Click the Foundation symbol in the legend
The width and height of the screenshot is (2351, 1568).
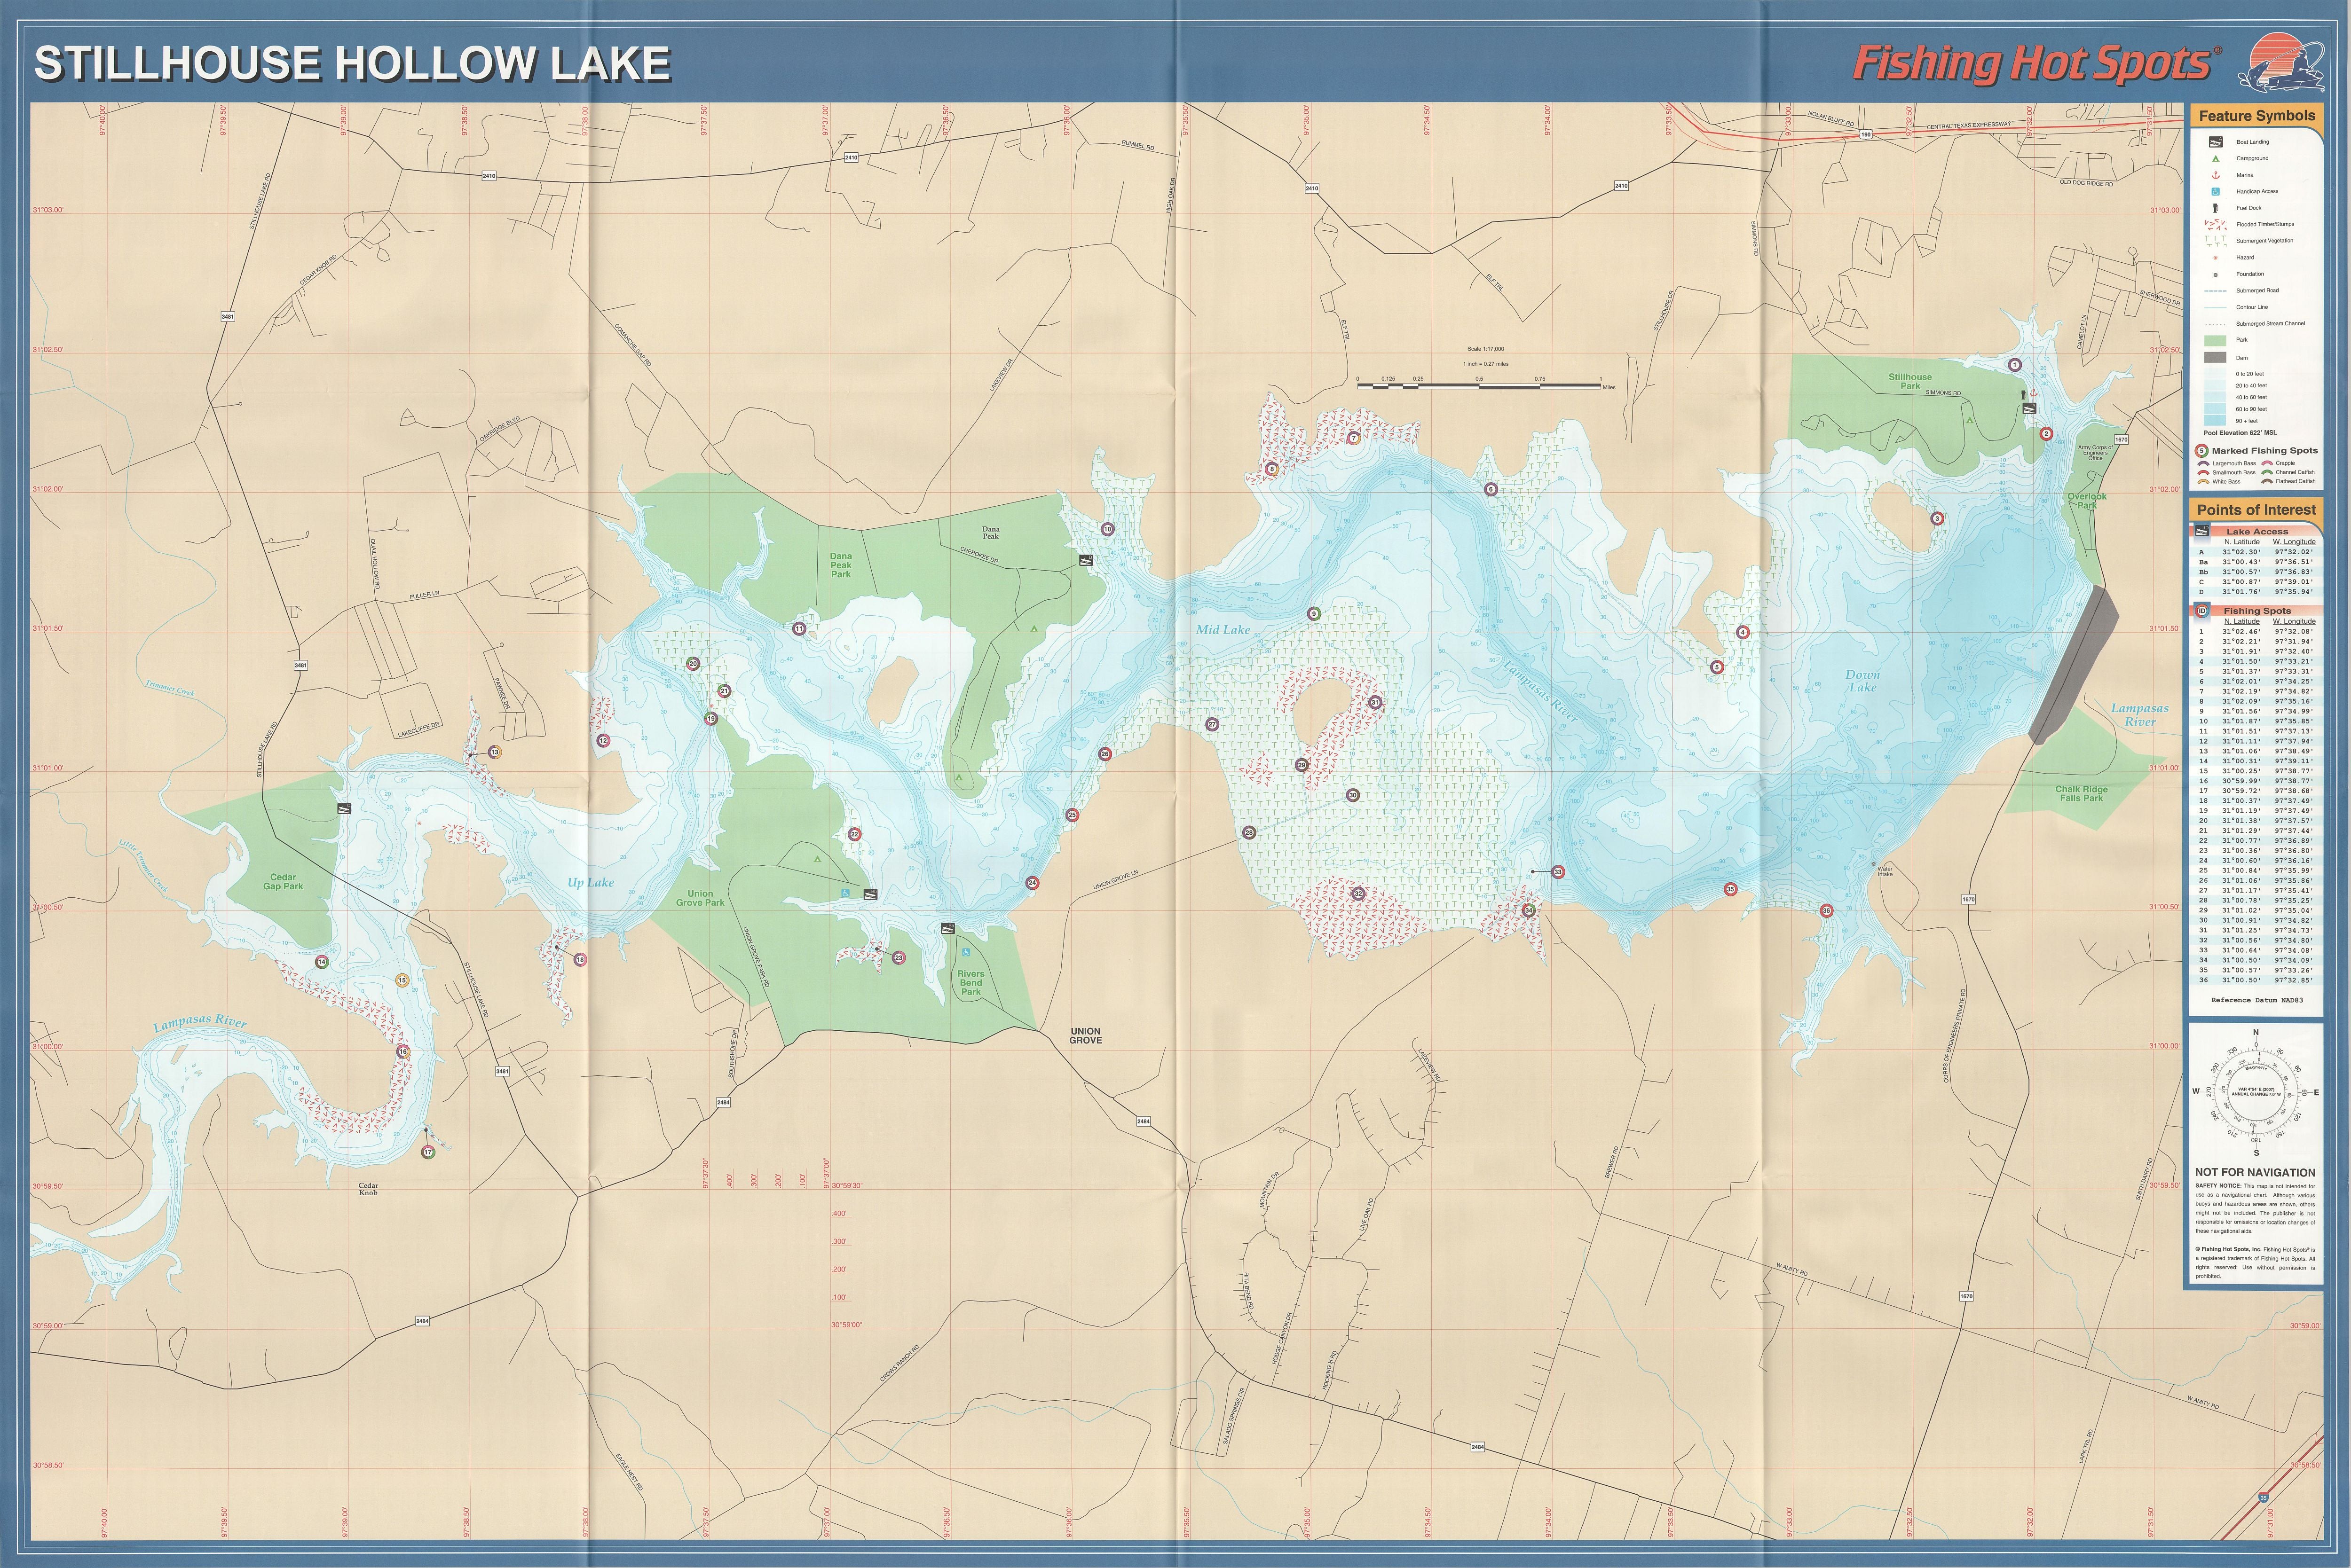[x=2216, y=275]
